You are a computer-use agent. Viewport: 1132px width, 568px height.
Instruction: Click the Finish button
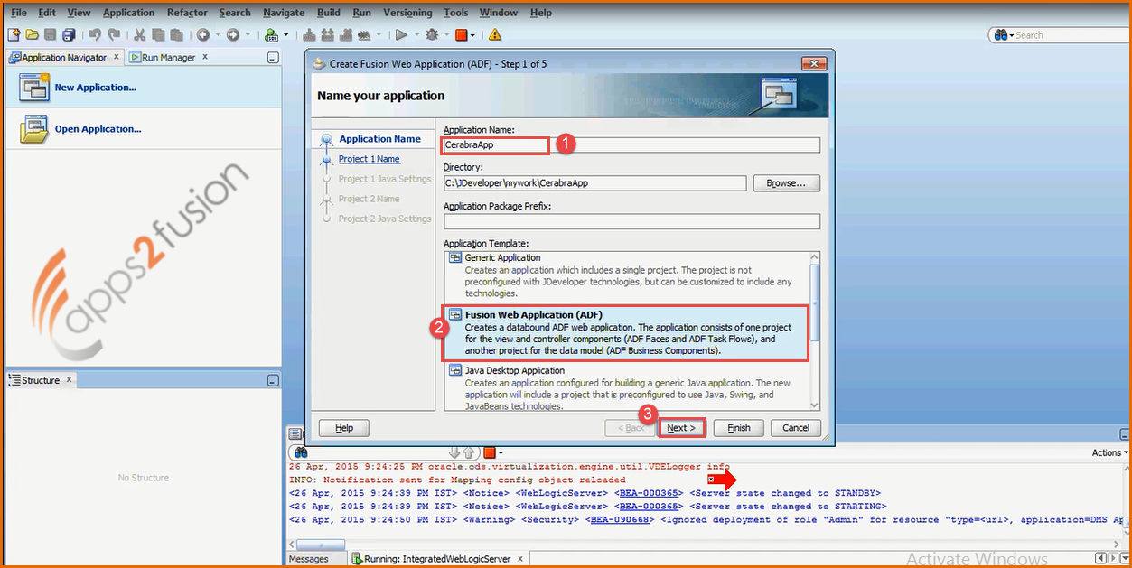[739, 428]
